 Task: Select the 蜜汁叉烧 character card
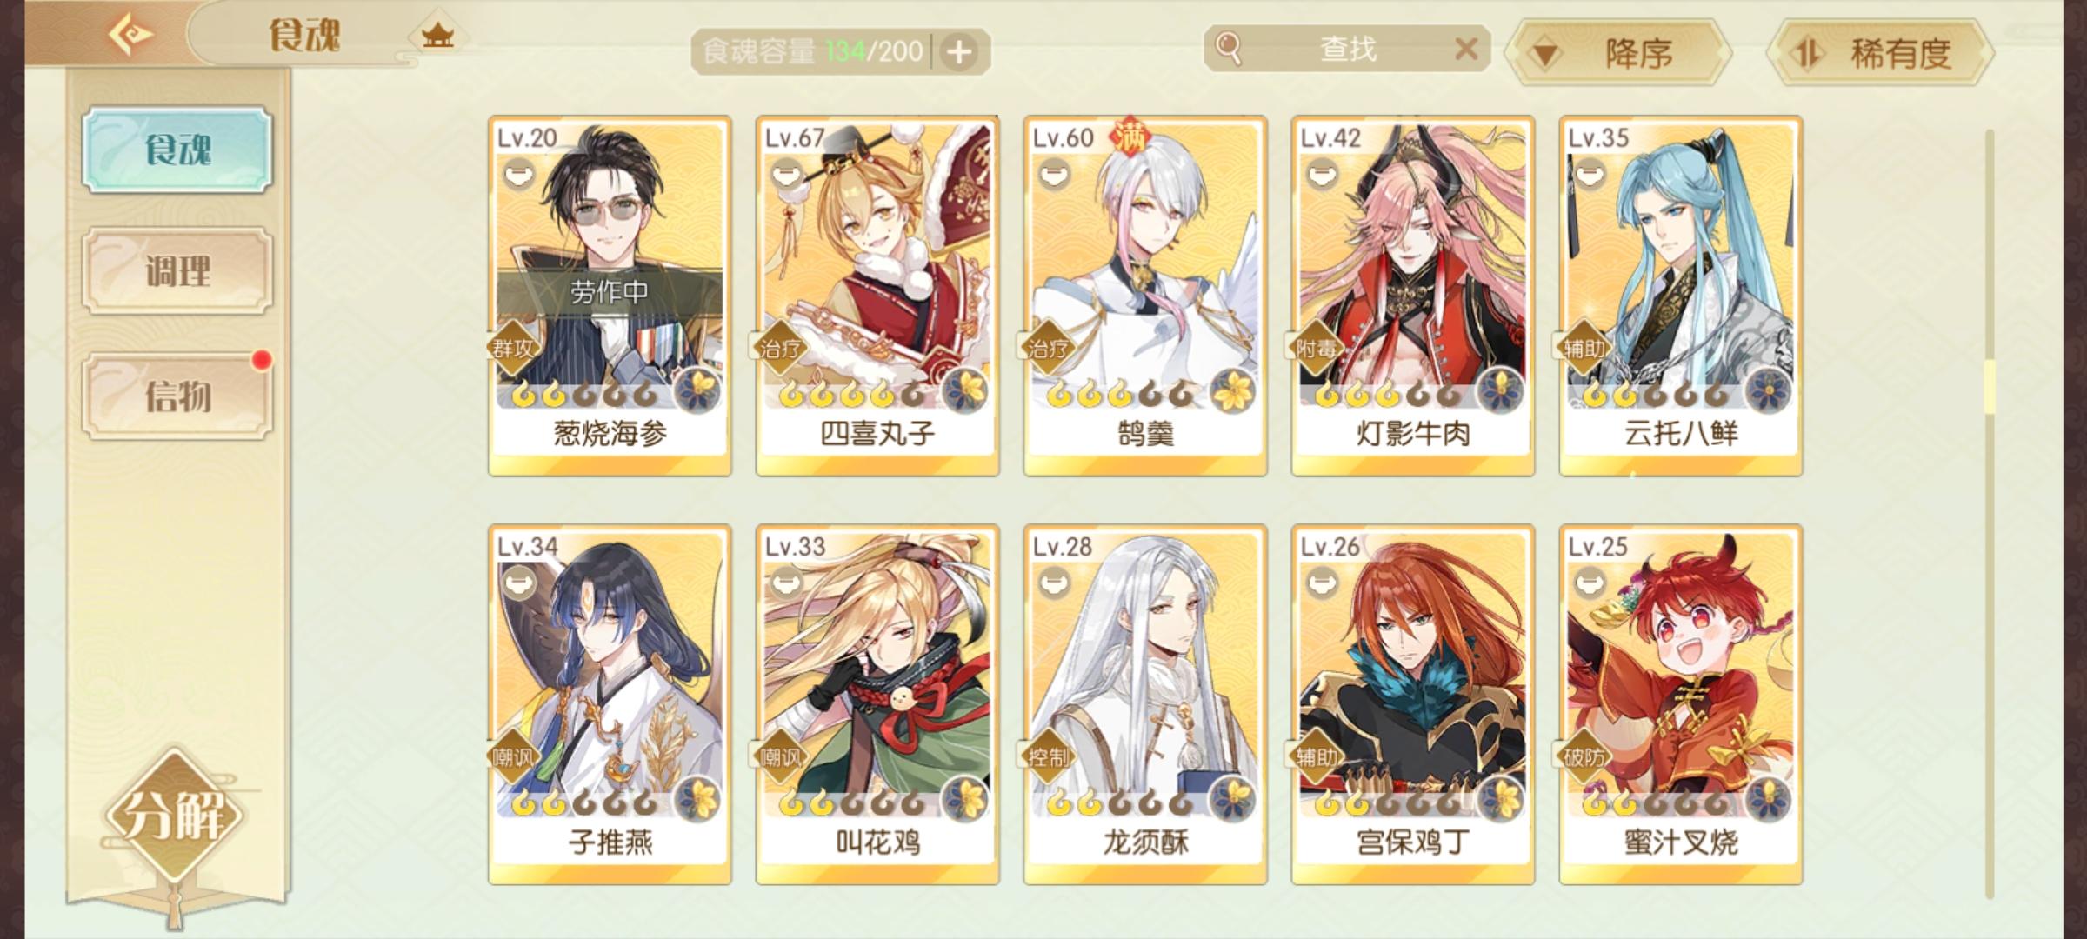(x=1681, y=704)
